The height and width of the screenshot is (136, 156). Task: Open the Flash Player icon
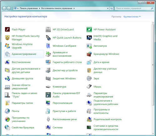[7, 30]
